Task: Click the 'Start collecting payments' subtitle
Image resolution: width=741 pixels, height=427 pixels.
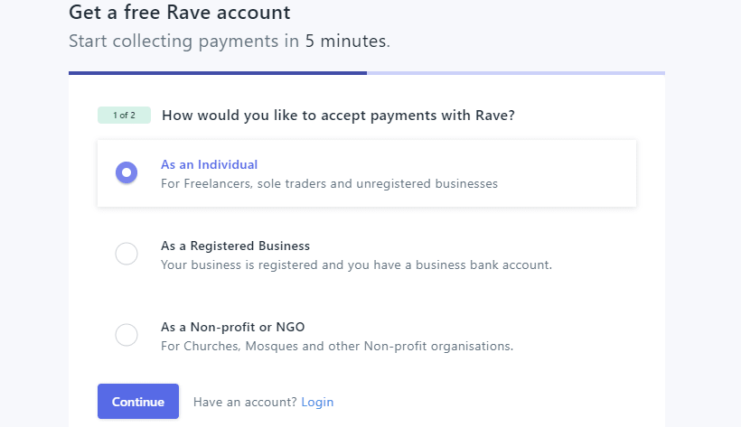Action: pos(230,42)
